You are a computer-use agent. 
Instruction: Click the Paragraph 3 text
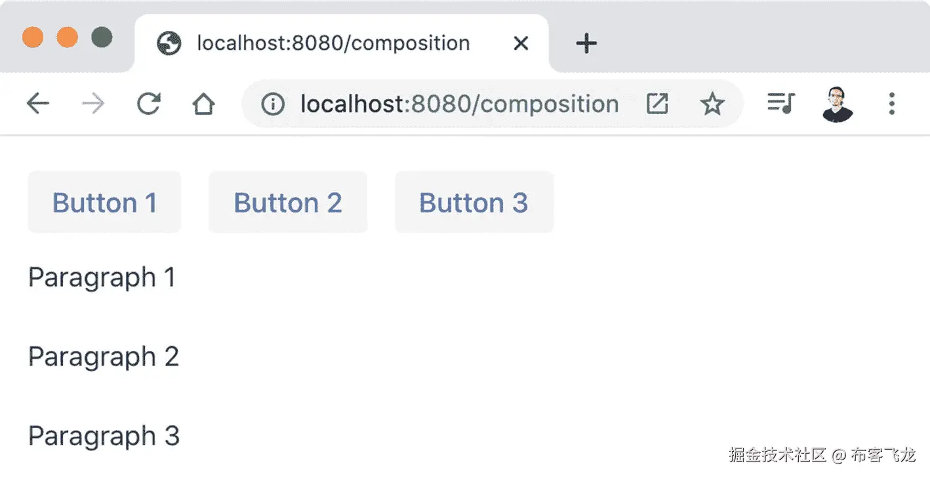click(x=104, y=436)
